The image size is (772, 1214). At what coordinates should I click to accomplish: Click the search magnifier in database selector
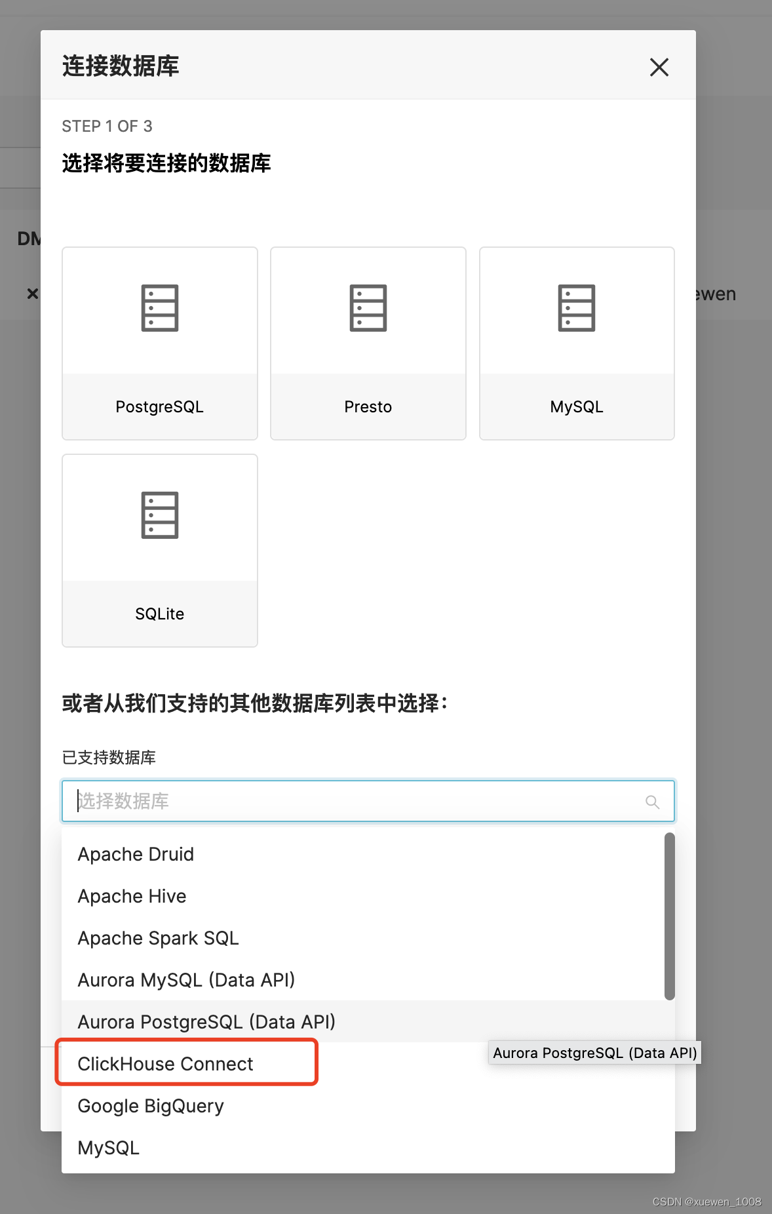pos(652,802)
